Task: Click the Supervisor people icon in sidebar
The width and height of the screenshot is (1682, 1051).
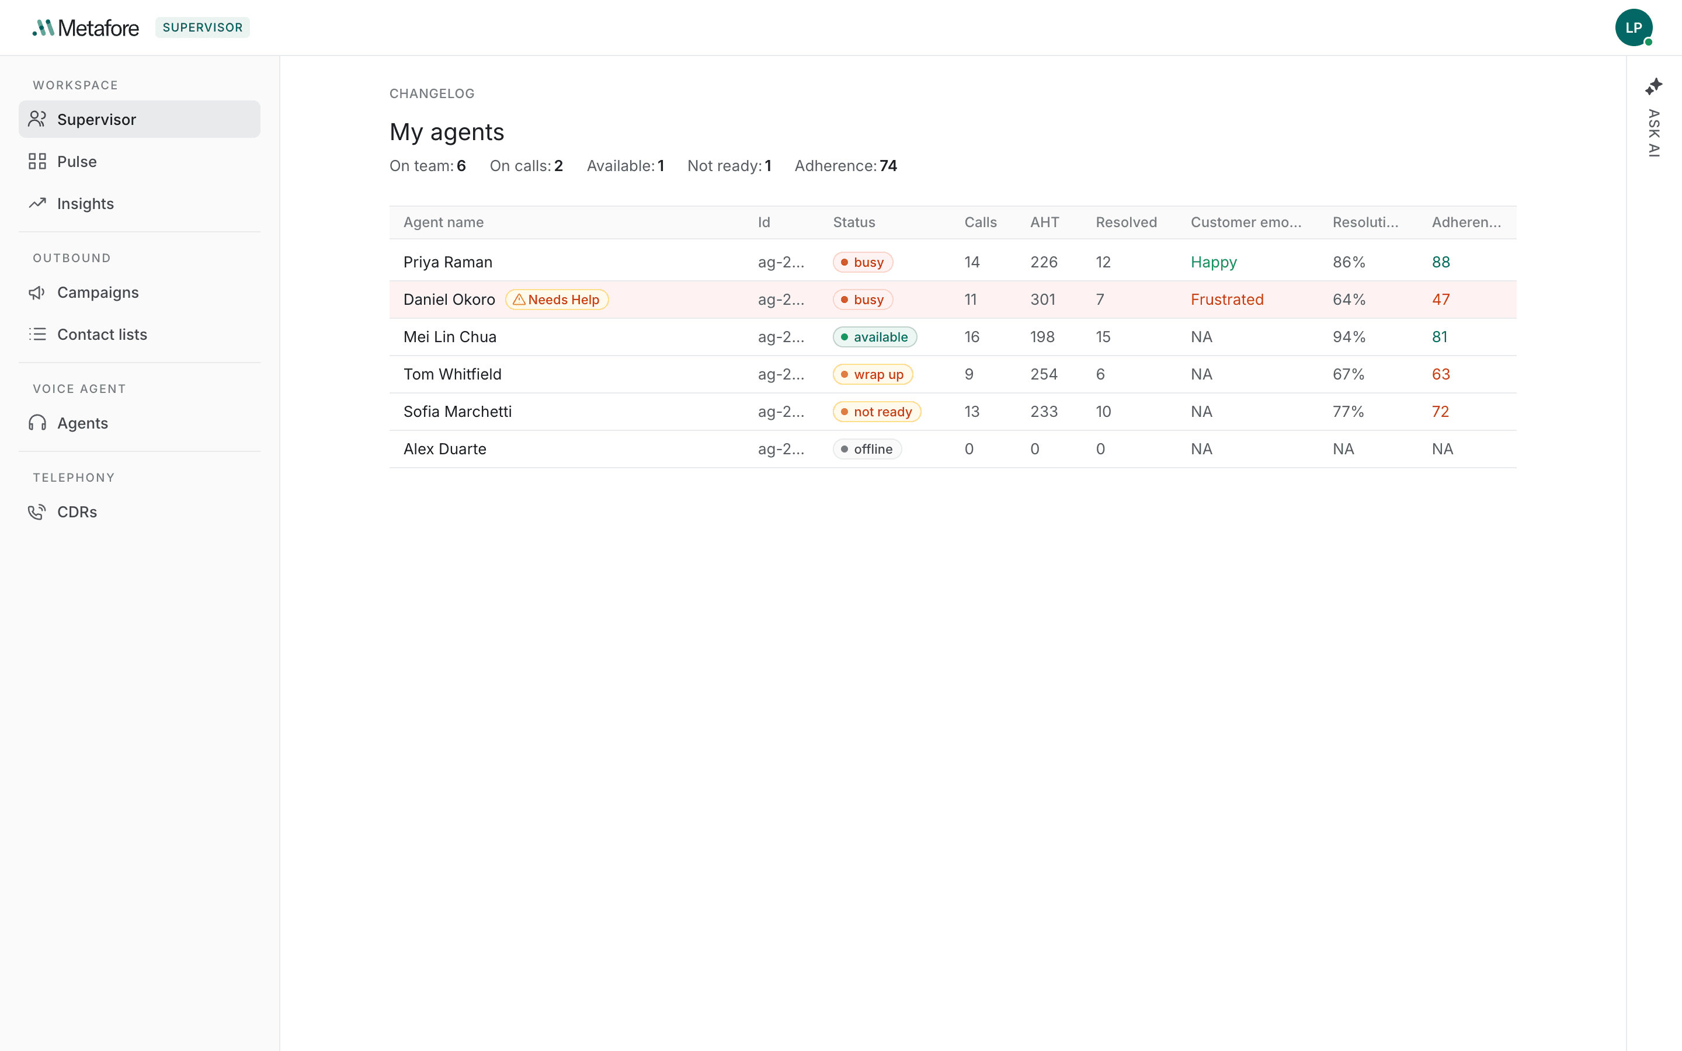Action: pos(37,120)
